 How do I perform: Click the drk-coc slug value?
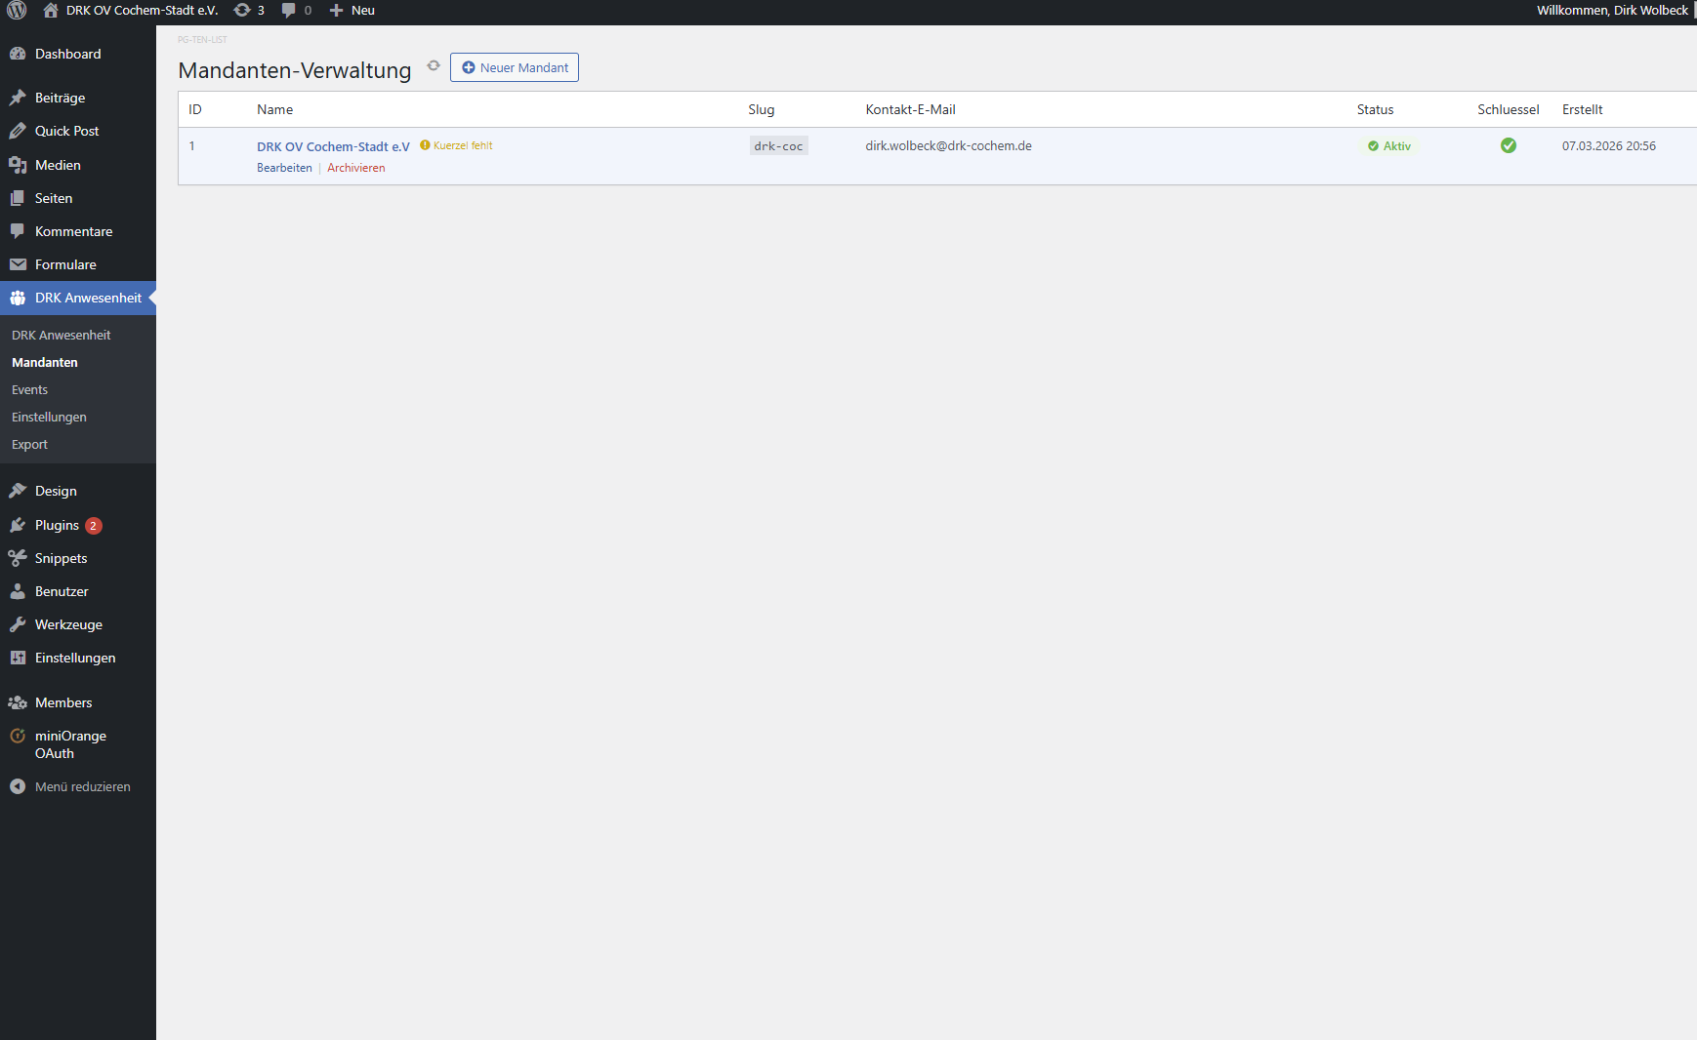778,146
